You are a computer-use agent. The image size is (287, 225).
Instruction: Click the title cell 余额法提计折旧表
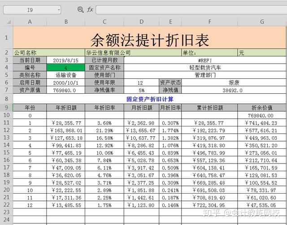[x=149, y=38]
